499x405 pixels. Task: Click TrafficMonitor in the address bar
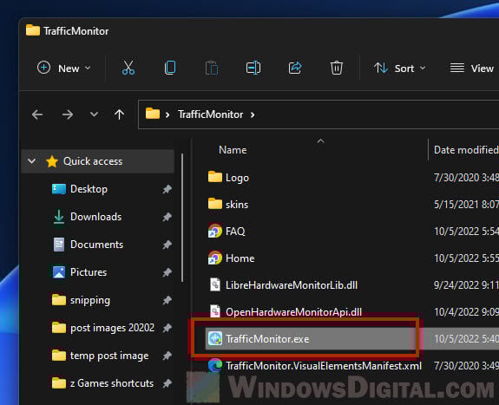point(210,114)
